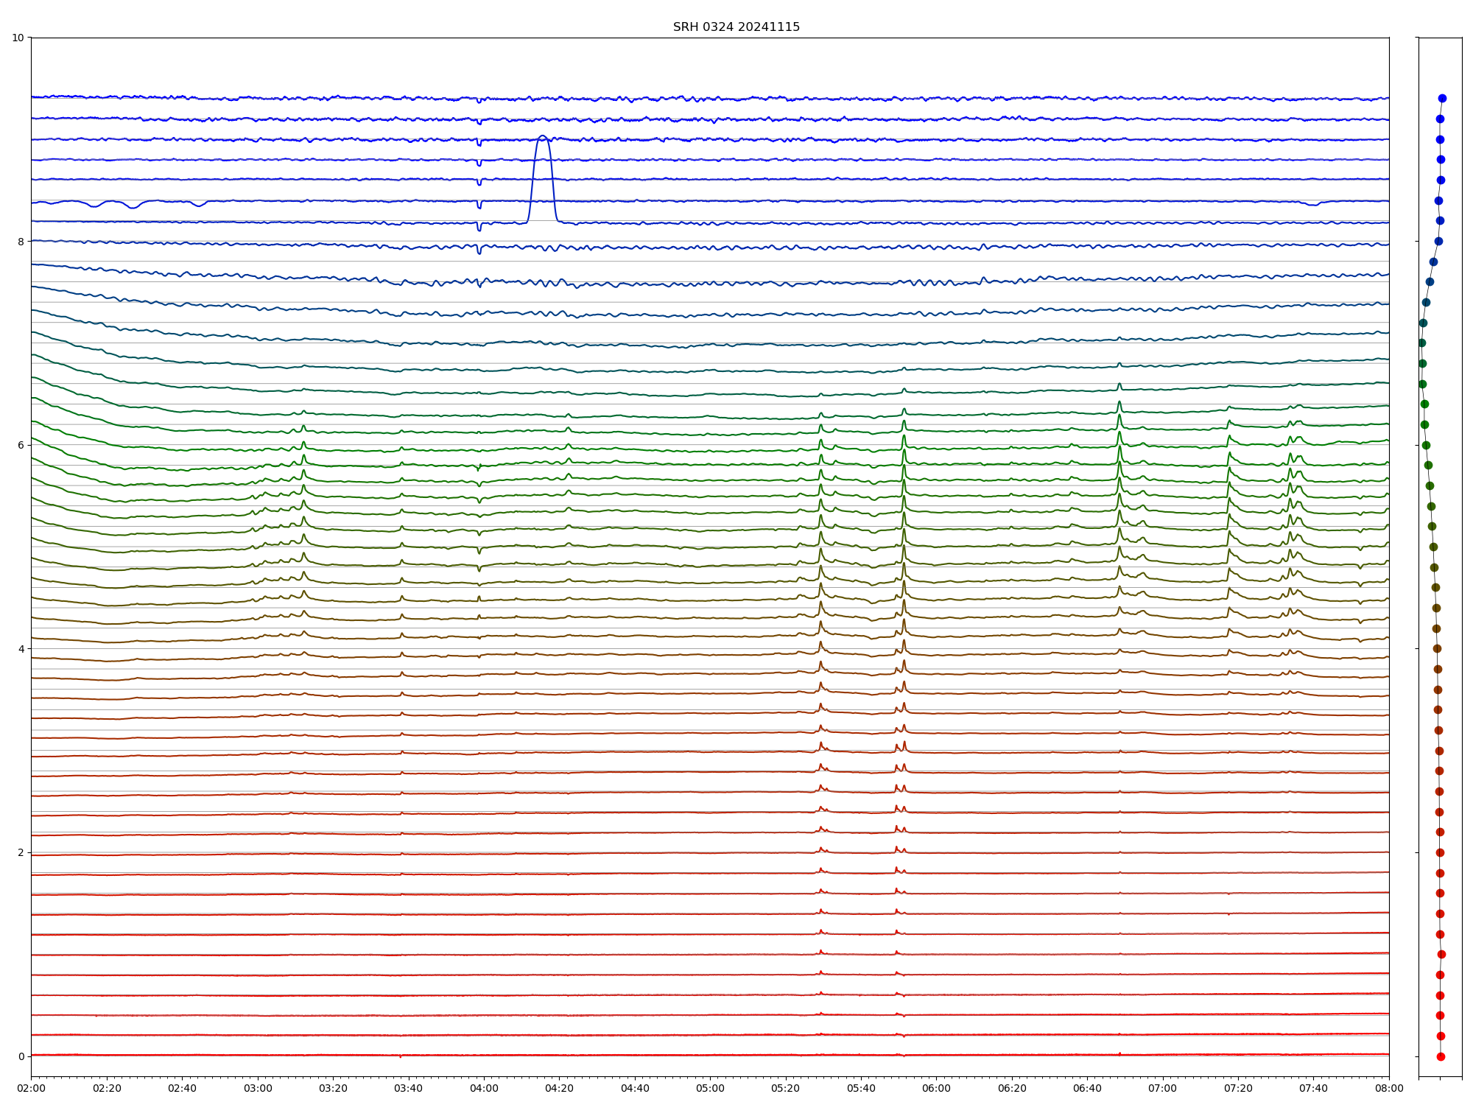The height and width of the screenshot is (1105, 1473).
Task: Click the y-axis tick label 10
Action: (18, 38)
